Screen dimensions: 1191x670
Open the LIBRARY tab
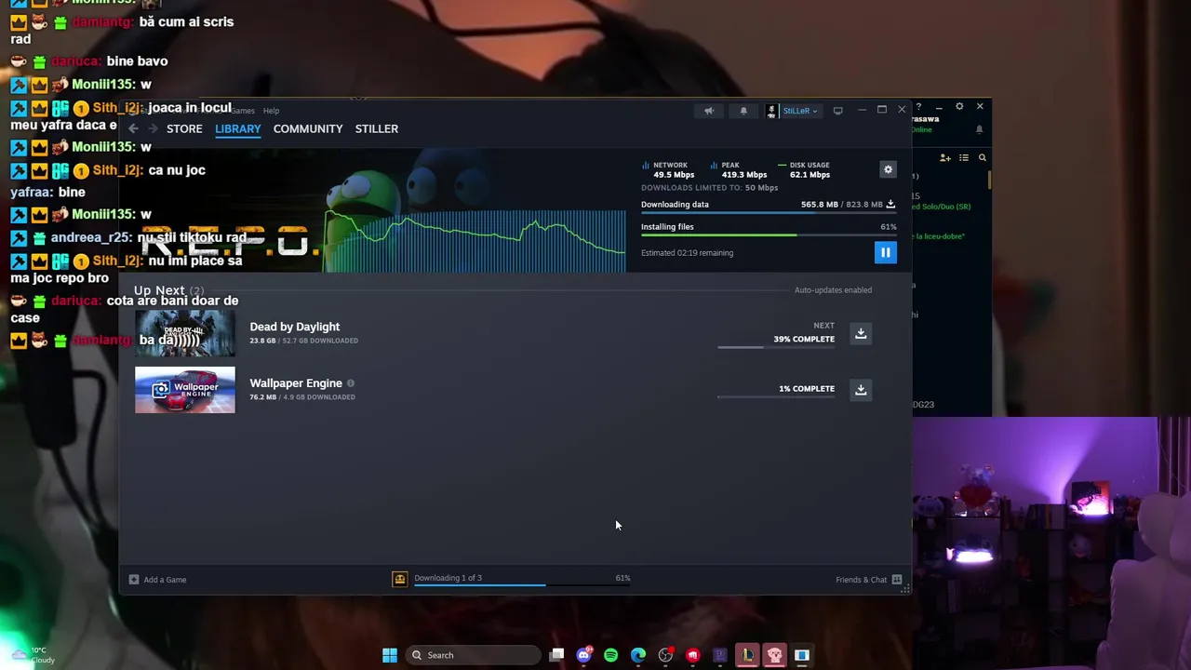[x=238, y=128]
